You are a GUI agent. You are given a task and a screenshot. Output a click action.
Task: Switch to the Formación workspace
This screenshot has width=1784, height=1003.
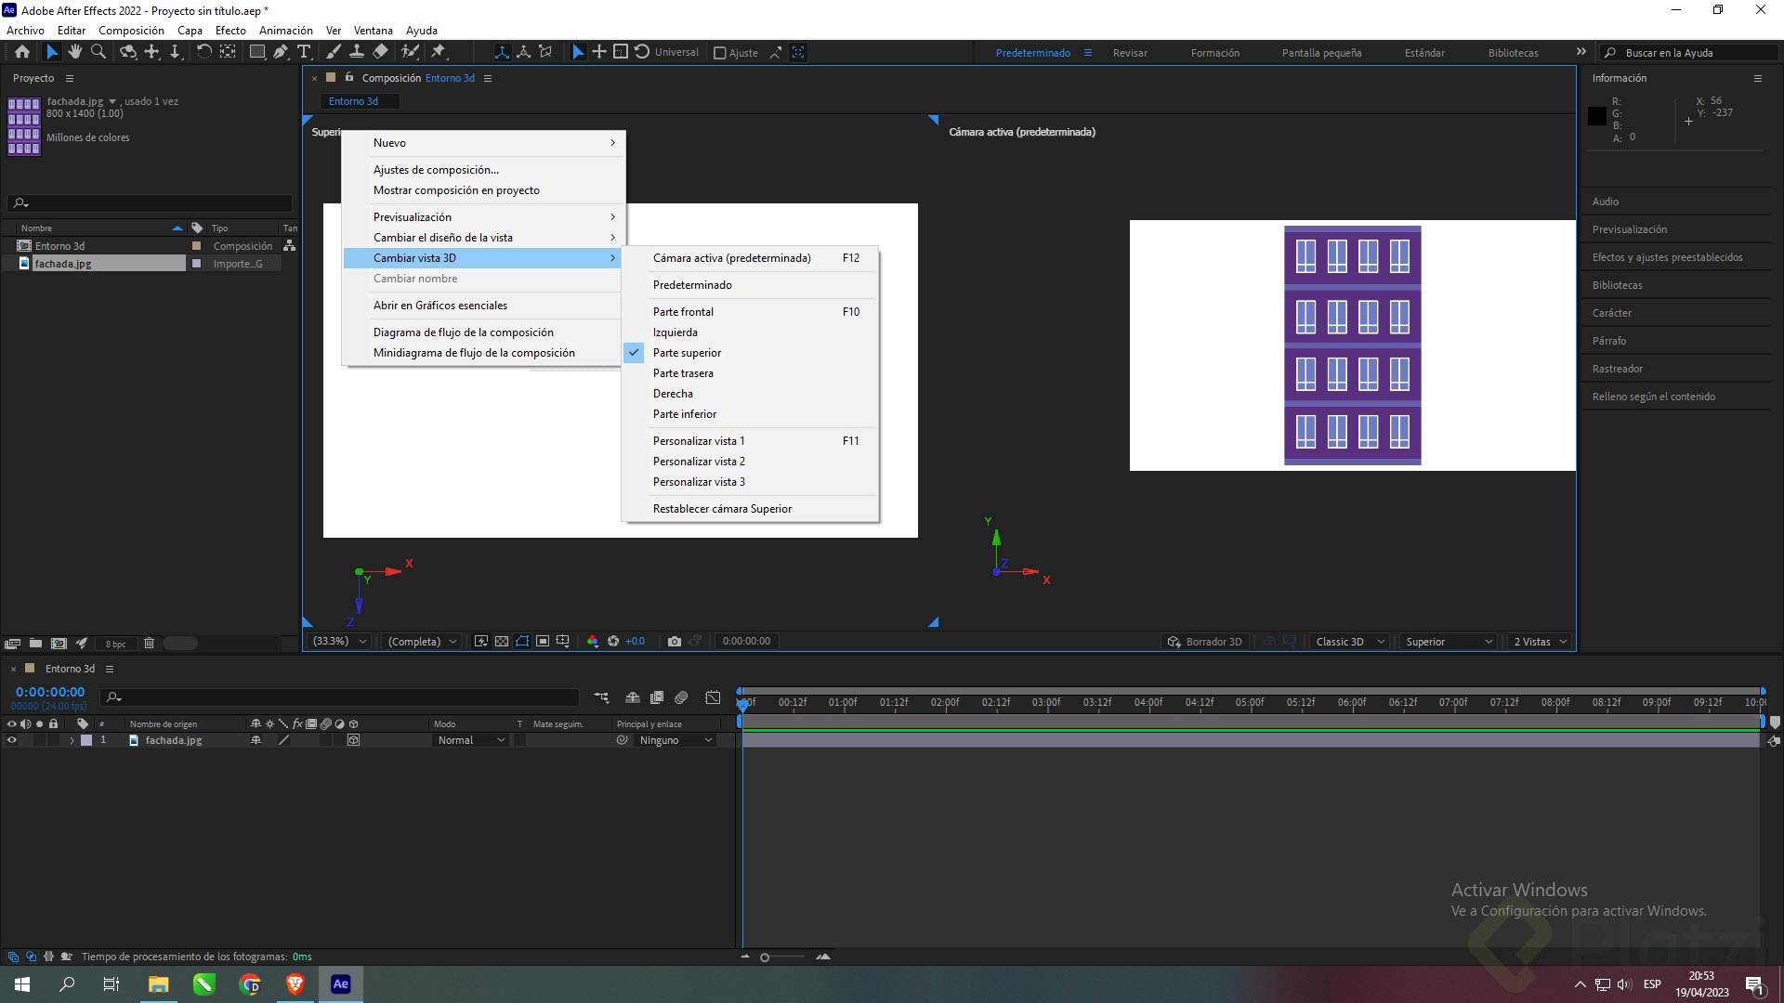pyautogui.click(x=1215, y=53)
